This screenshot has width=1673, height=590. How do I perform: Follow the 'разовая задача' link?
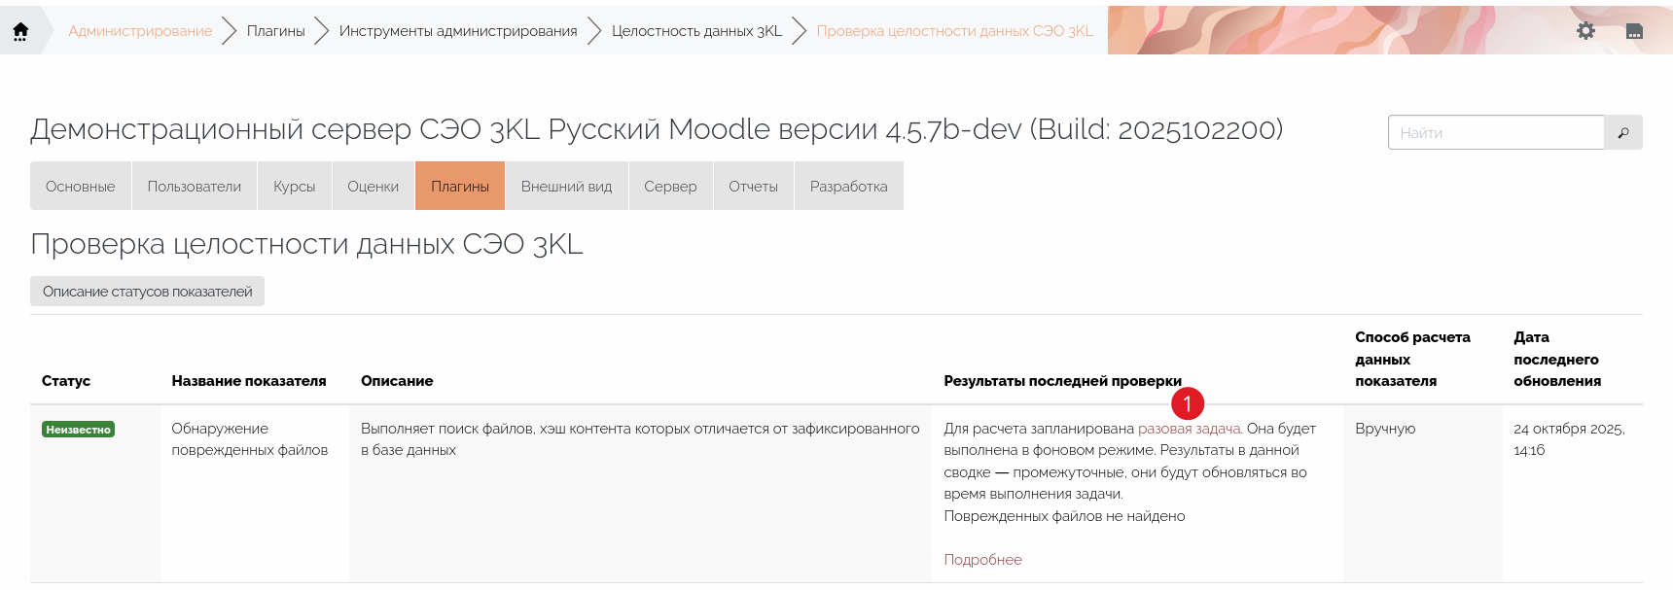[1189, 429]
